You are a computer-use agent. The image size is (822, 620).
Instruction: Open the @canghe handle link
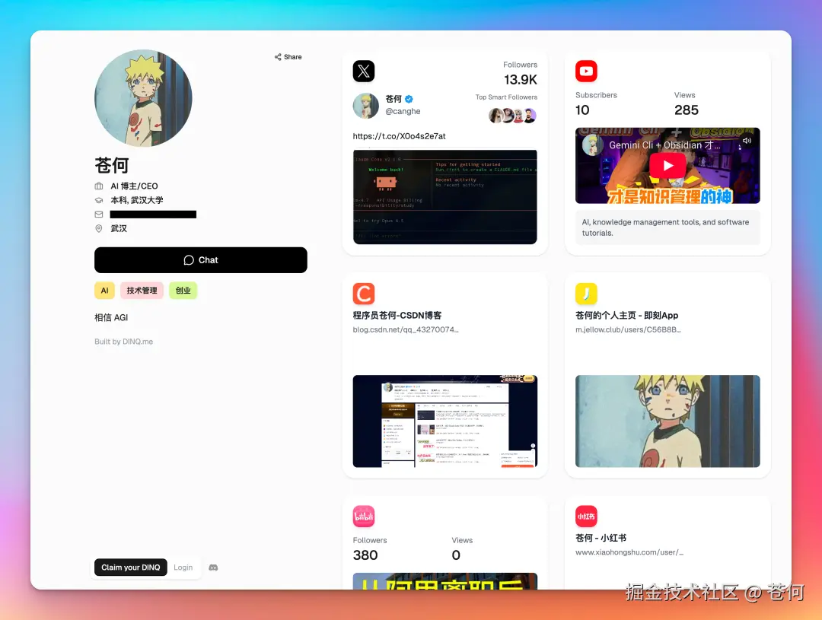pos(403,111)
